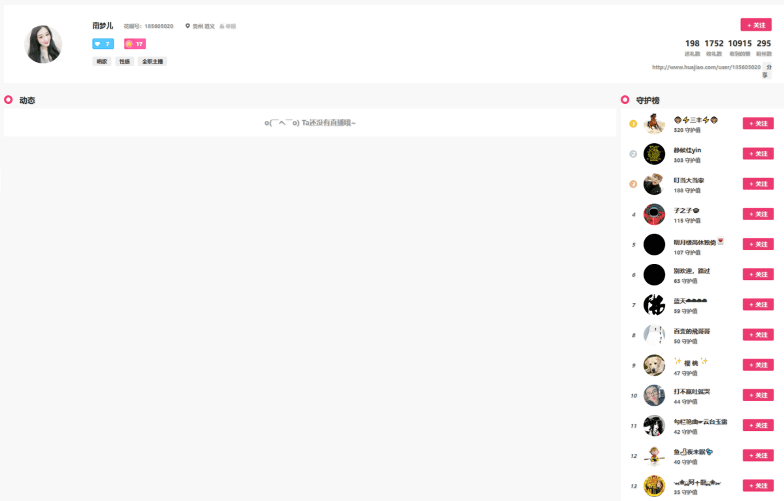This screenshot has width=784, height=501.
Task: Open 南梦儿's profile avatar photo
Action: click(43, 44)
